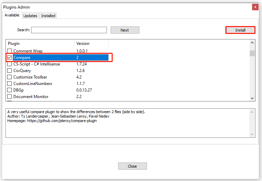This screenshot has width=262, height=181.
Task: Click Next to find next match
Action: pyautogui.click(x=125, y=30)
